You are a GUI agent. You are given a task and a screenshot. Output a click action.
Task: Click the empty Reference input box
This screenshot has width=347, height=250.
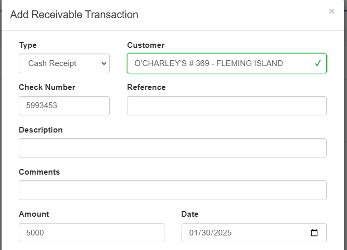[x=227, y=106]
